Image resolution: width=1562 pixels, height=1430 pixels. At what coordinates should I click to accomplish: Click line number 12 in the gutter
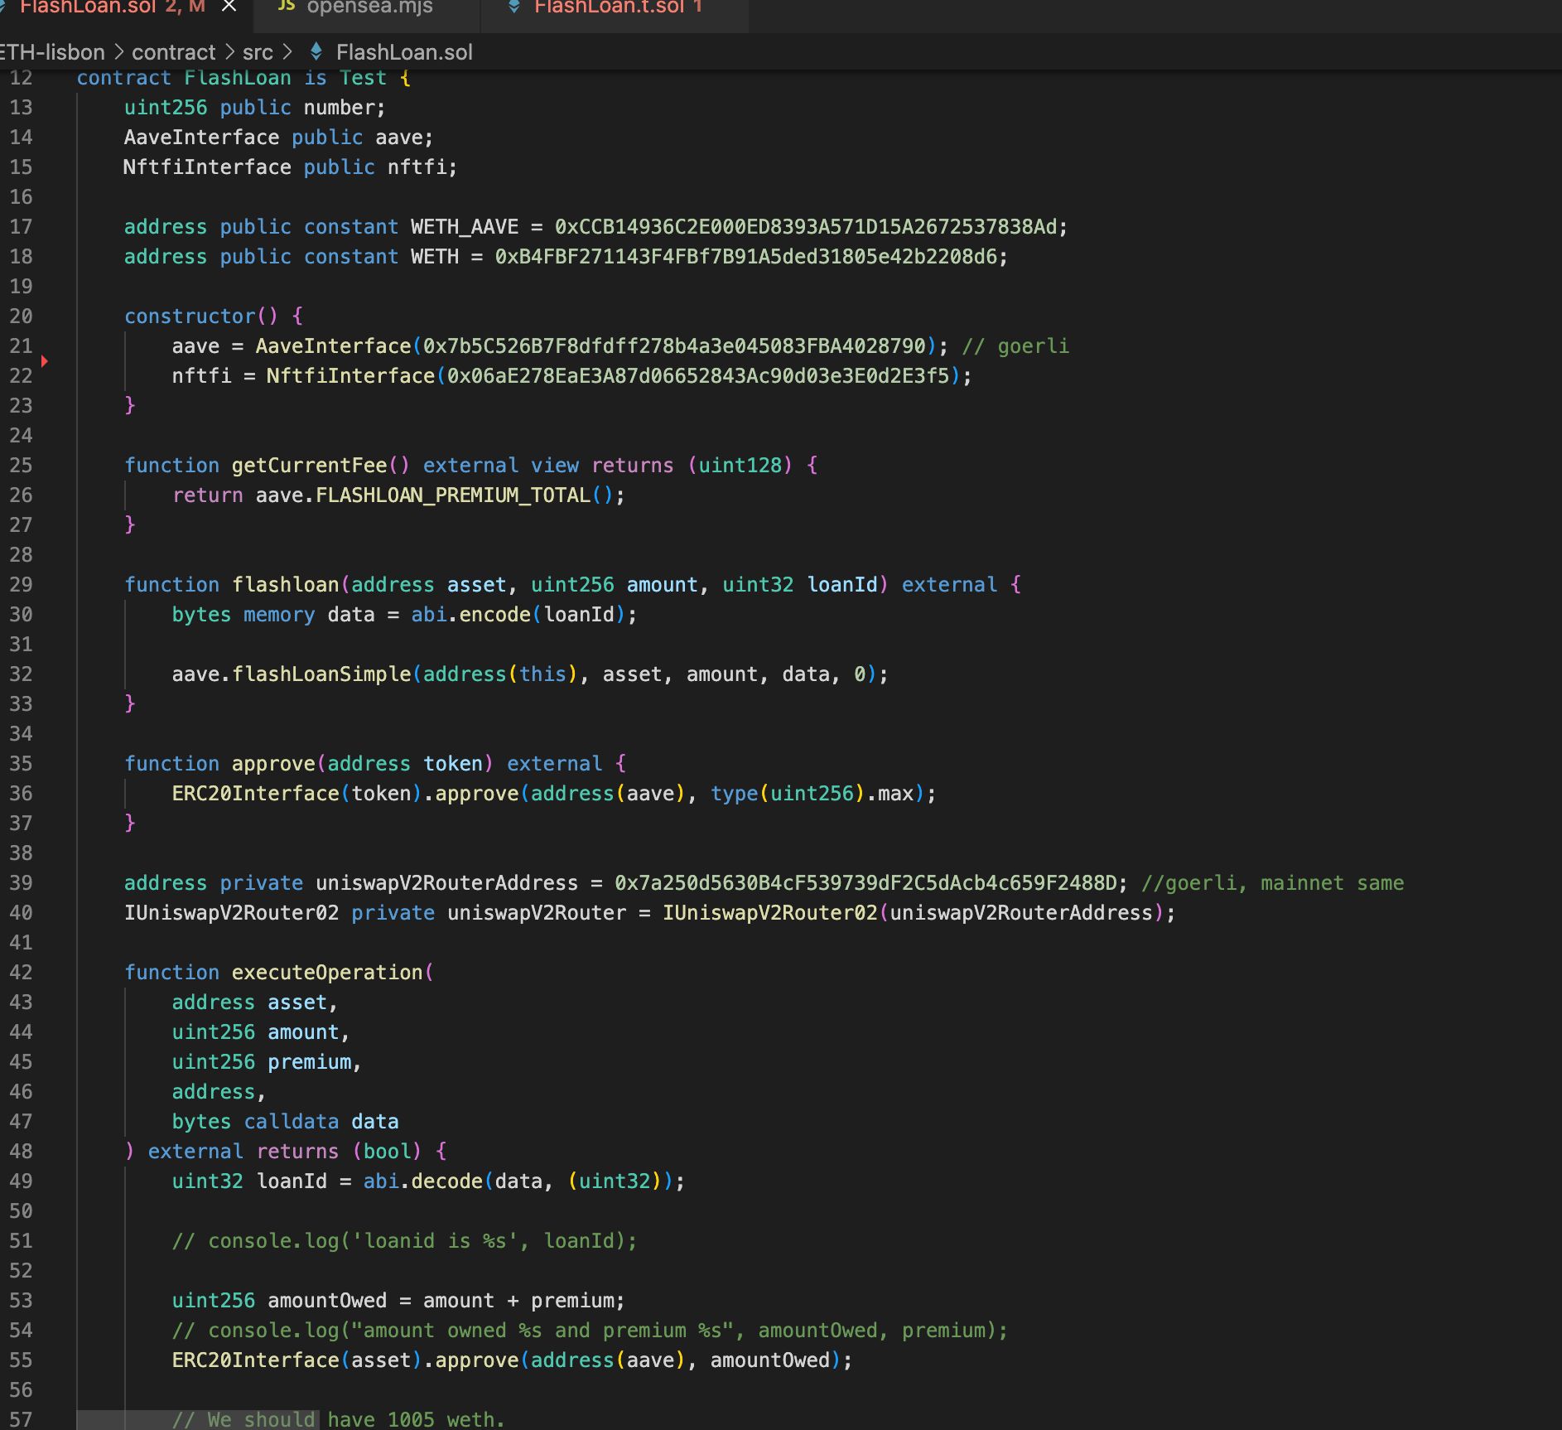(x=22, y=78)
